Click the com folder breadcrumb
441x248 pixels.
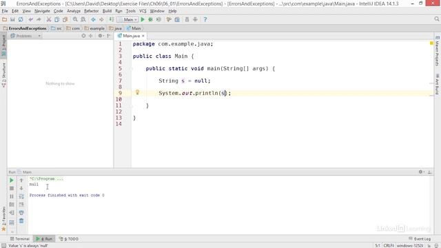(73, 28)
